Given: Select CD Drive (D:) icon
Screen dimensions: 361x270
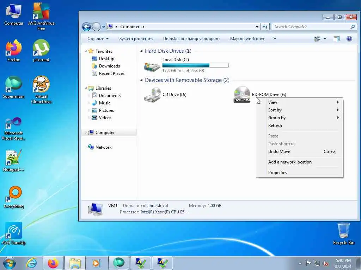Looking at the screenshot, I should tap(152, 95).
